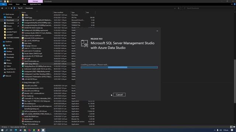The width and height of the screenshot is (236, 132).
Task: Select the Manage contextual tab
Action: (35, 1)
